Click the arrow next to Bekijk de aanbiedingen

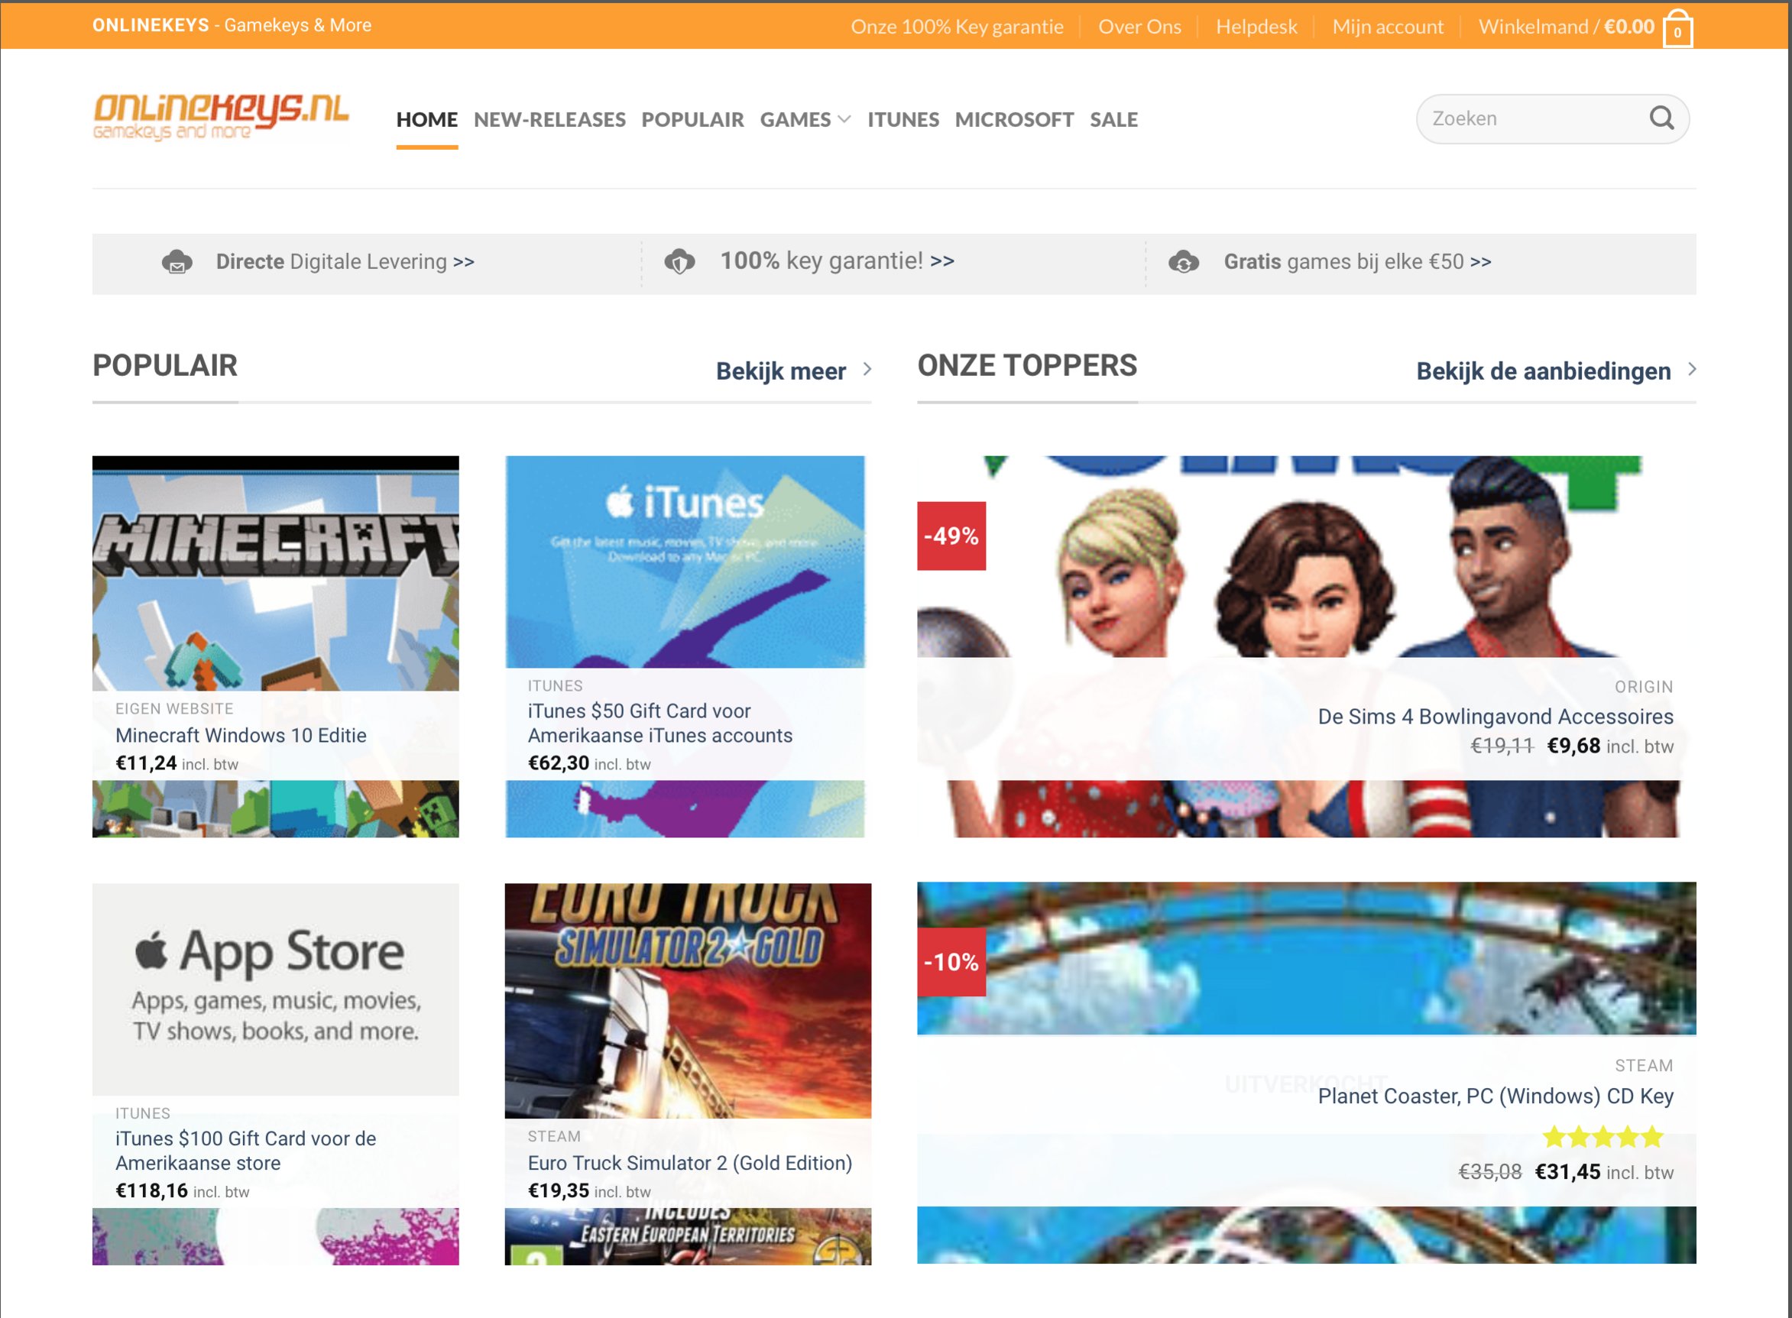click(x=1691, y=369)
